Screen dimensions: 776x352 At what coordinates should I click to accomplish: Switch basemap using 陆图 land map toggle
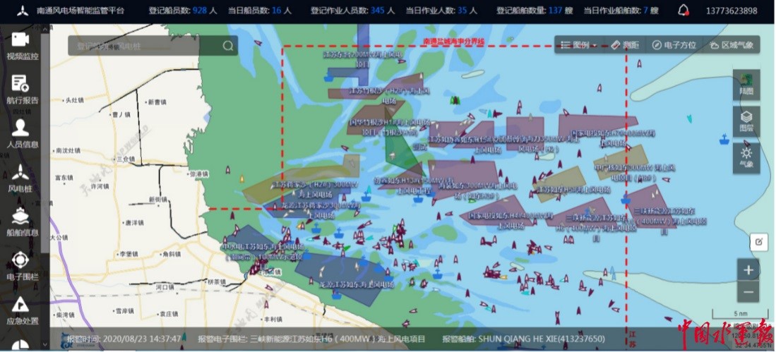click(x=746, y=83)
